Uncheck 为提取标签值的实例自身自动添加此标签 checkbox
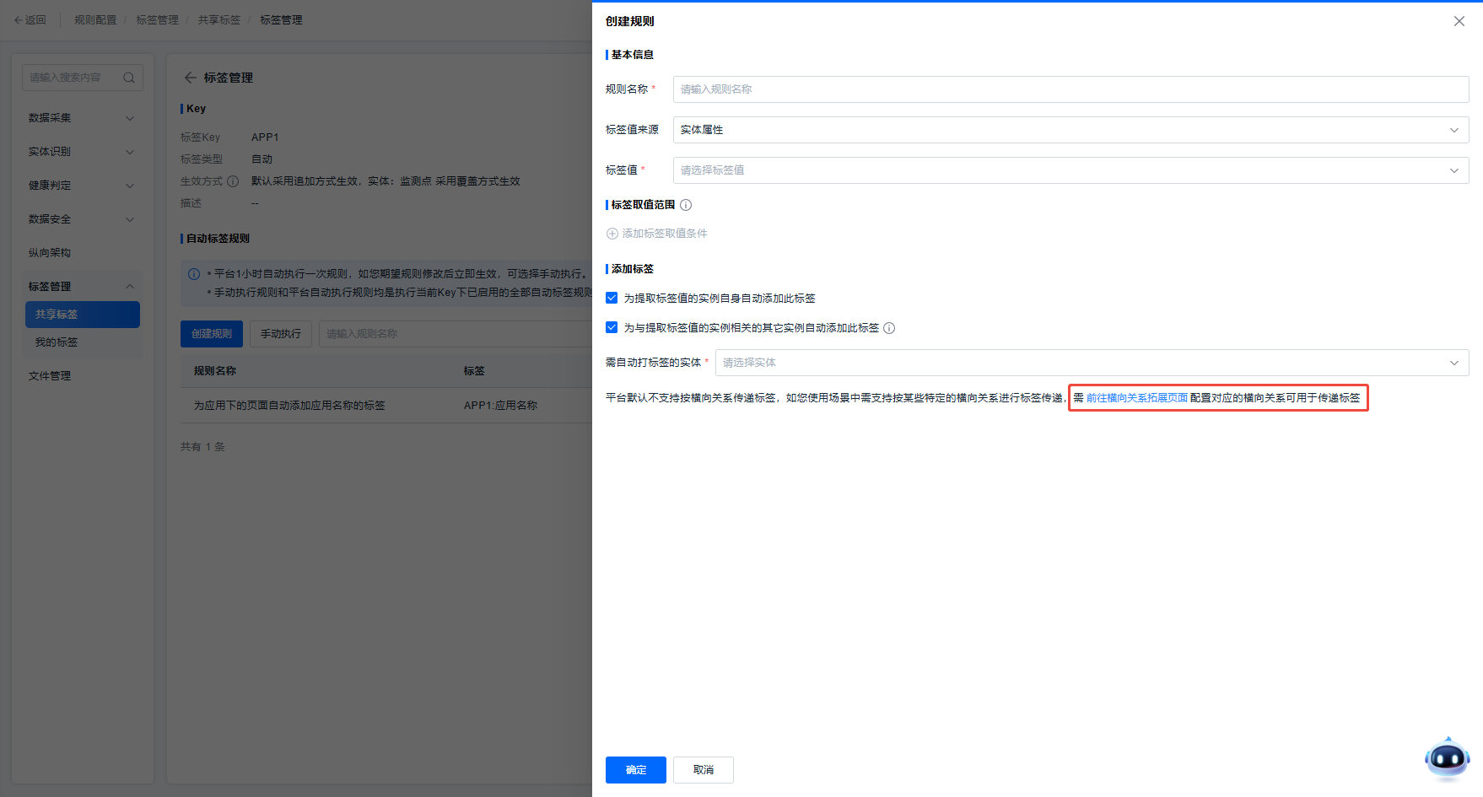The width and height of the screenshot is (1483, 797). pos(612,298)
